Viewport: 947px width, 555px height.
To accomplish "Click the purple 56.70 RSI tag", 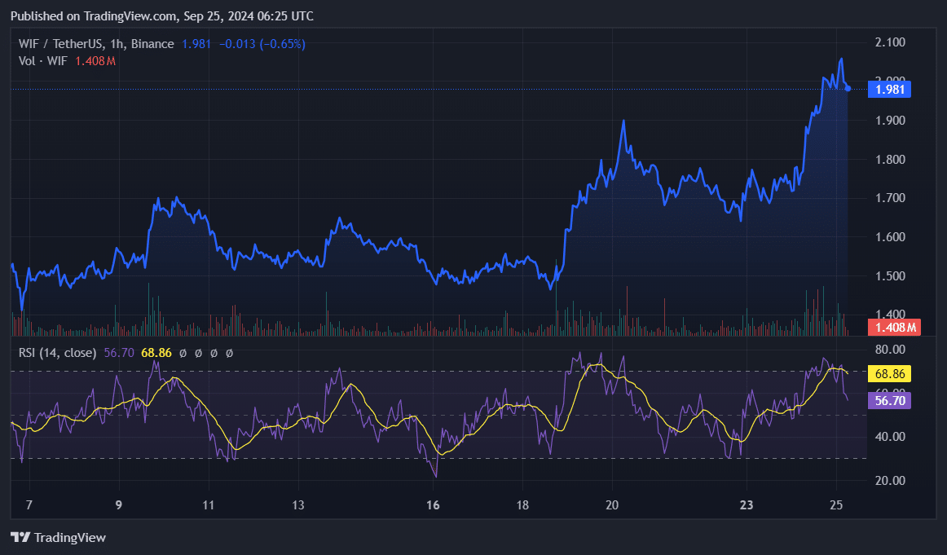I will pos(890,400).
